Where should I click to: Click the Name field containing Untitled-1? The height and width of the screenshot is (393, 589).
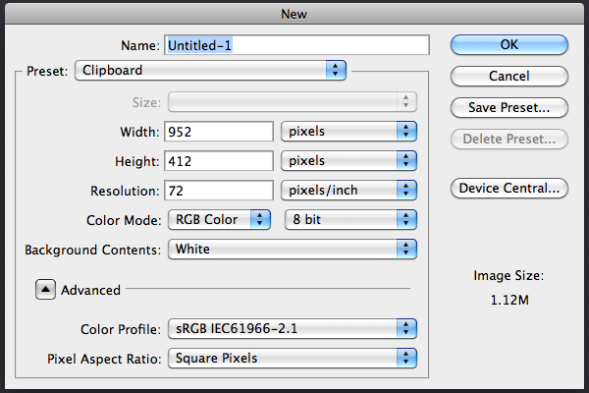pyautogui.click(x=296, y=45)
